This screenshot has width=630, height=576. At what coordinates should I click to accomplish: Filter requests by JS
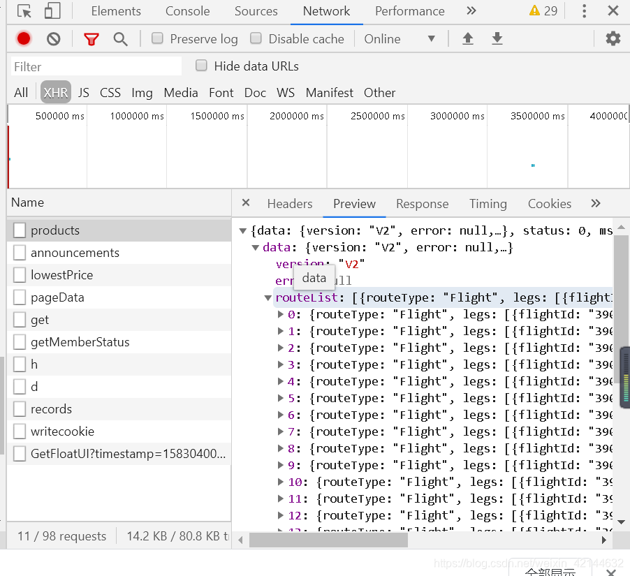coord(84,93)
